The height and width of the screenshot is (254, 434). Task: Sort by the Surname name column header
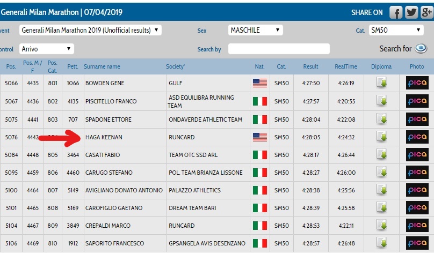tap(102, 66)
